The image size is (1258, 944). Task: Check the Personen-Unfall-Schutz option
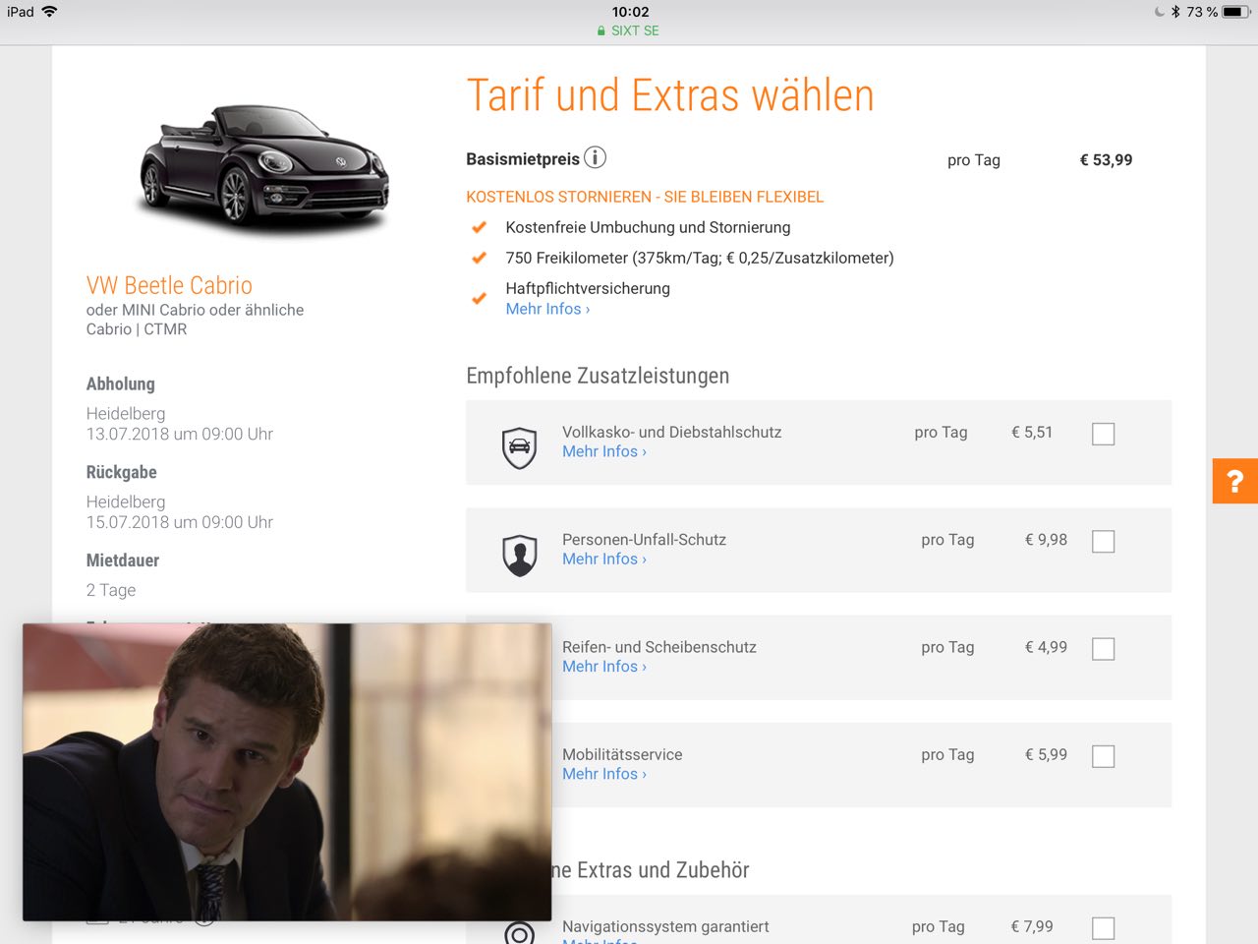(x=1103, y=541)
